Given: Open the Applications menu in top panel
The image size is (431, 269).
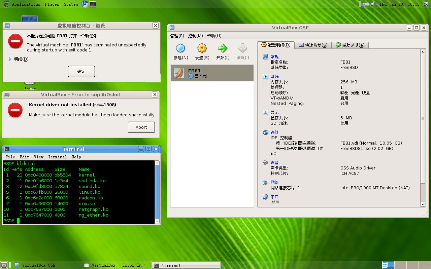Looking at the screenshot, I should [26, 4].
